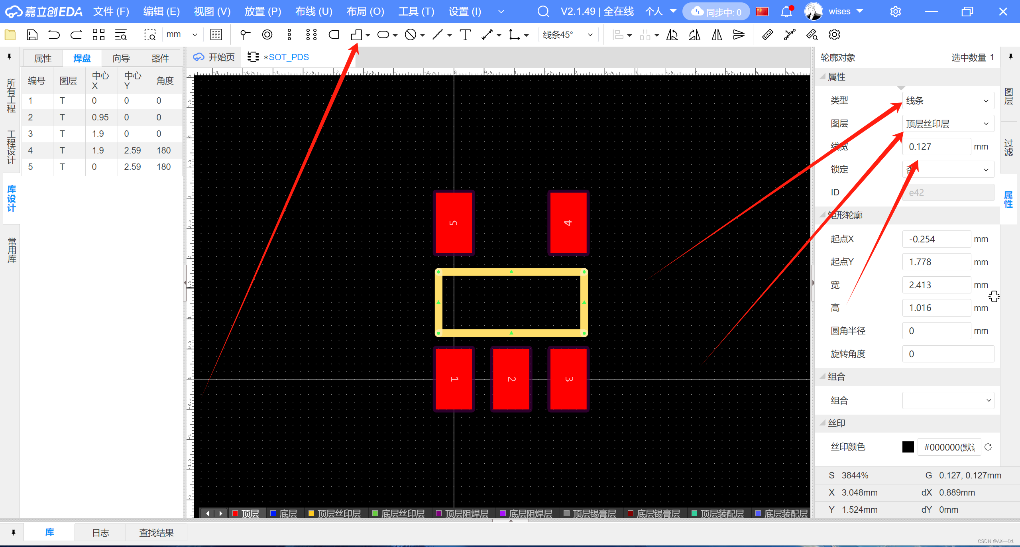
Task: Select the text tool in toolbar
Action: point(465,35)
